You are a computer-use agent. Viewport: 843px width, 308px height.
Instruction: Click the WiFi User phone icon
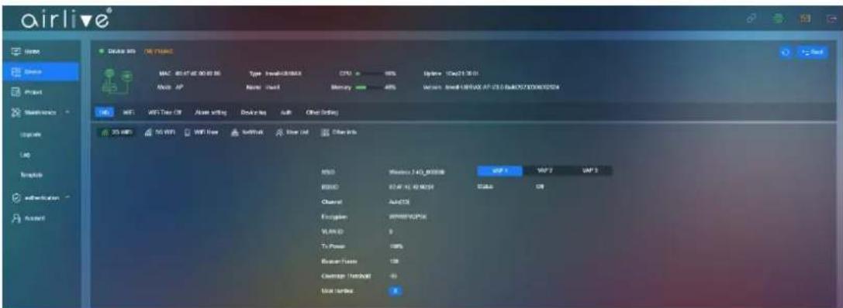[x=187, y=132]
